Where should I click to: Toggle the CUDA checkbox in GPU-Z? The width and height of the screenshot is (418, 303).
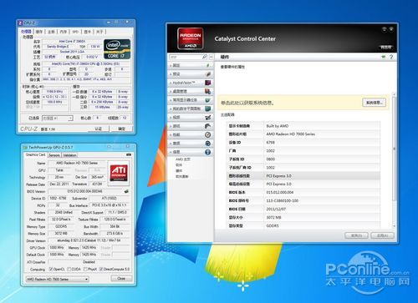click(x=69, y=269)
